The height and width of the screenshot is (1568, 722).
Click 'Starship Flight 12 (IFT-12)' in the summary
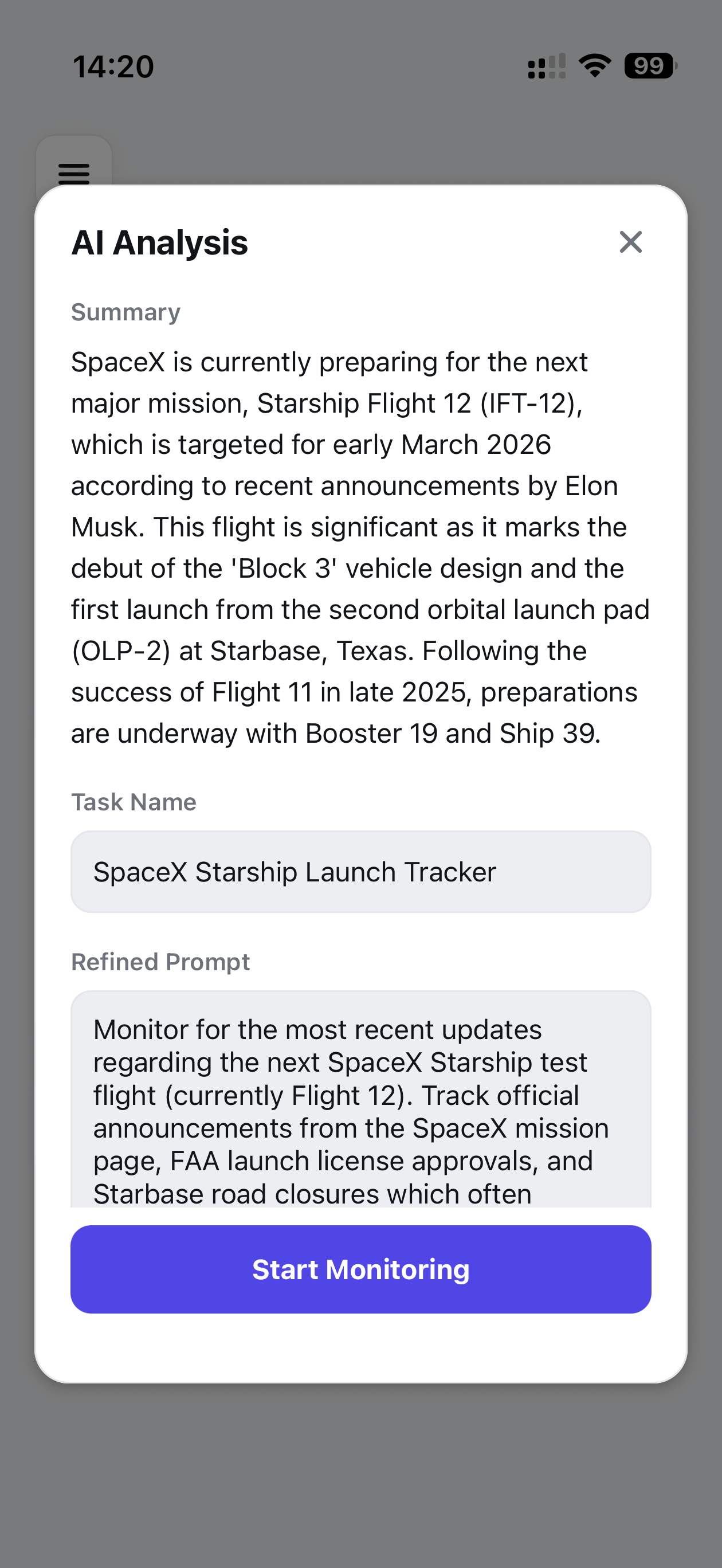[x=419, y=403]
